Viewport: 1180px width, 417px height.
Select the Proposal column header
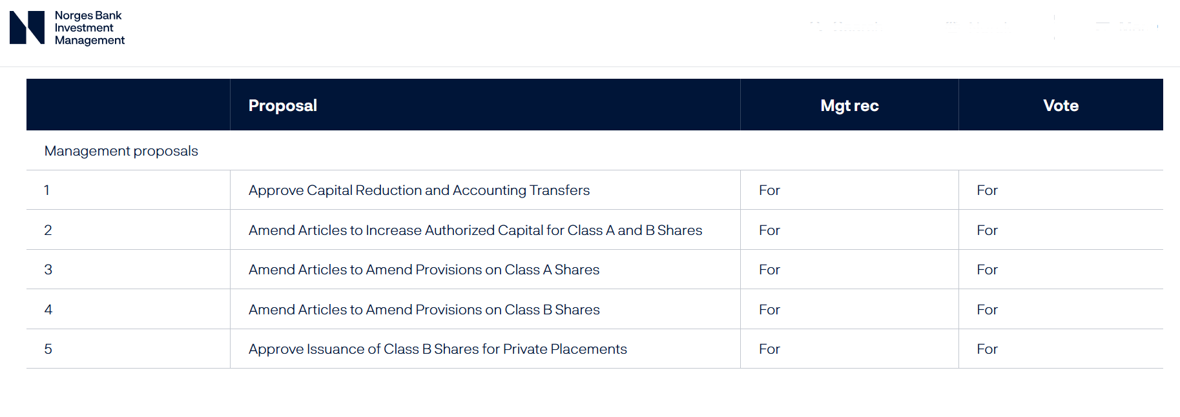pos(282,104)
